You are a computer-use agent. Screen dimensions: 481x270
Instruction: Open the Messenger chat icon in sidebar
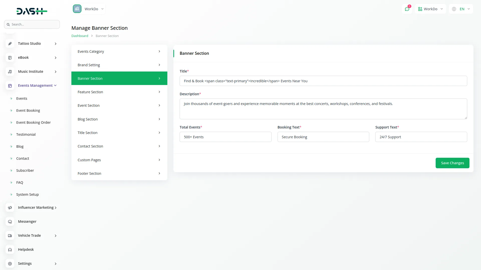point(10,221)
